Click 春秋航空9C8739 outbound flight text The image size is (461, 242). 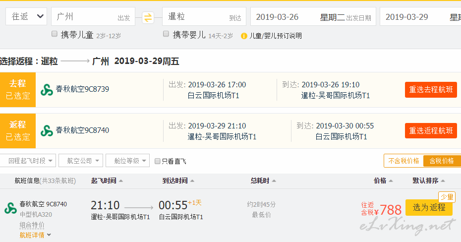coord(82,89)
